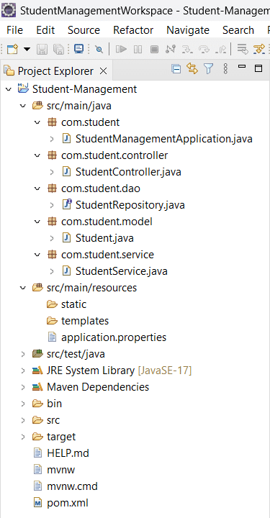Open the New dropdown arrow in toolbar
270x518 pixels.
[27, 50]
